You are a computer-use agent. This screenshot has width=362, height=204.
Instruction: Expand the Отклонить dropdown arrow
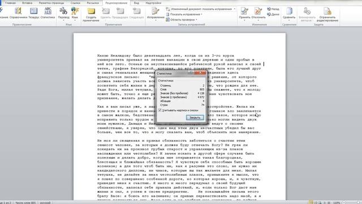click(258, 20)
